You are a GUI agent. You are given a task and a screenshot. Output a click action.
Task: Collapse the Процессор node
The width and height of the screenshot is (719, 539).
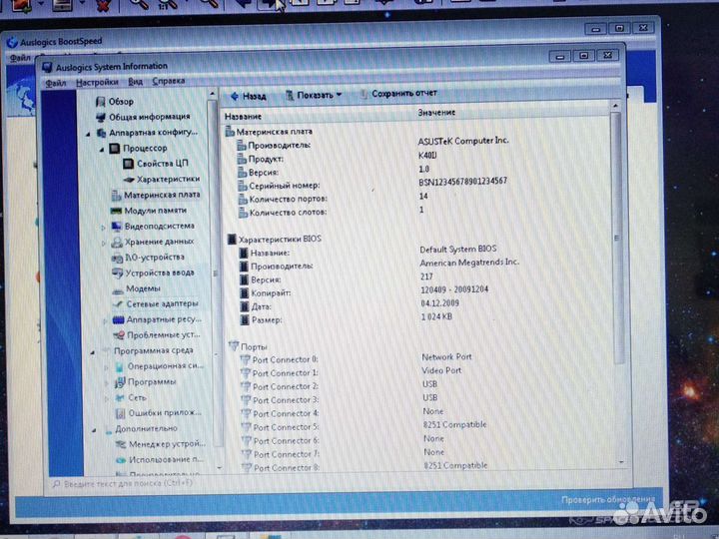(x=102, y=150)
